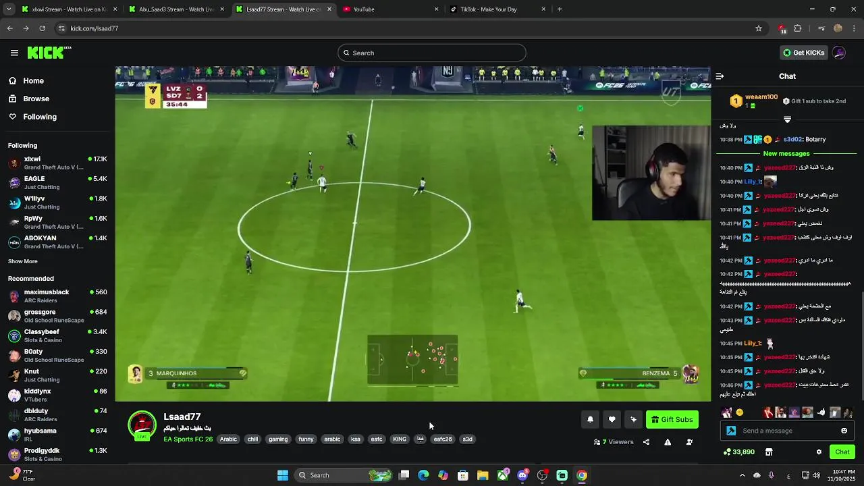The image size is (864, 486).
Task: Open the EA Sports FC 26 category link
Action: tap(188, 439)
